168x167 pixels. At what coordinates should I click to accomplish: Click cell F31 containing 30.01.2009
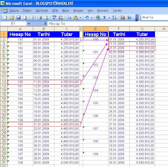tap(119, 162)
